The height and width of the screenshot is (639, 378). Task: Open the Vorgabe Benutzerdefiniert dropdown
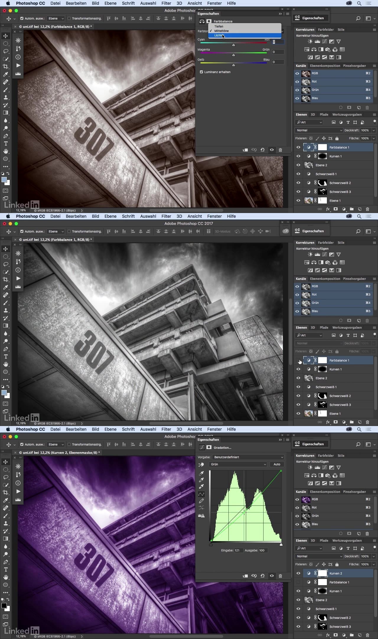tap(248, 457)
